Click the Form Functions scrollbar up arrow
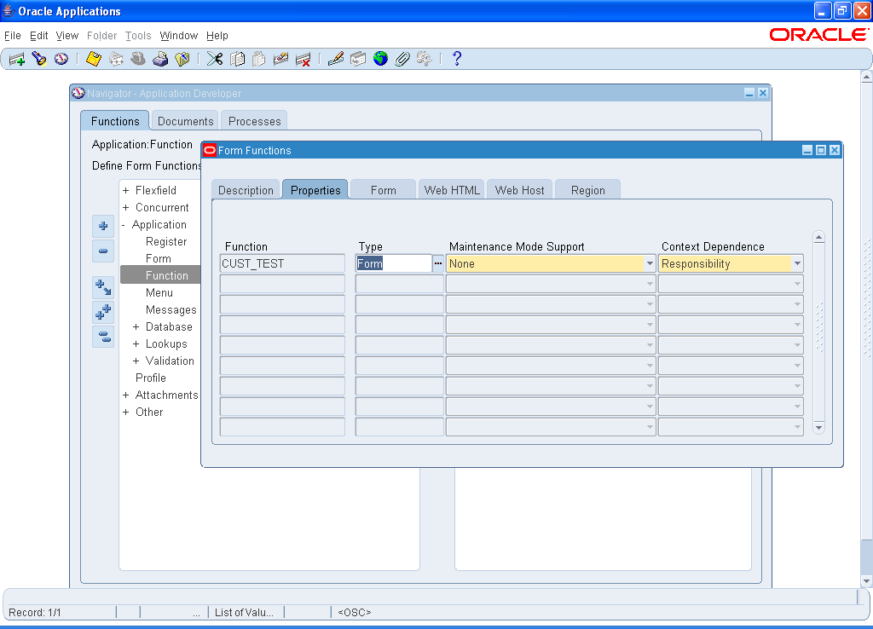The height and width of the screenshot is (629, 873). pyautogui.click(x=818, y=238)
